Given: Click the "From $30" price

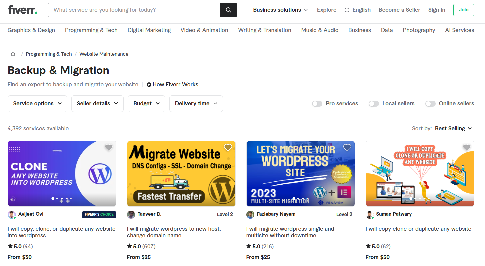Looking at the screenshot, I should coord(20,257).
